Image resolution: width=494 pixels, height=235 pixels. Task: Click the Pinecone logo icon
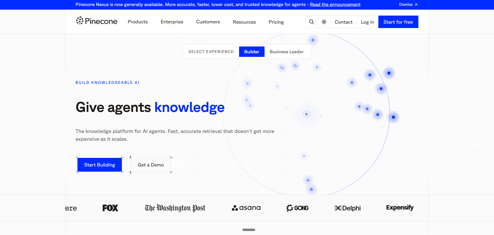(x=80, y=21)
